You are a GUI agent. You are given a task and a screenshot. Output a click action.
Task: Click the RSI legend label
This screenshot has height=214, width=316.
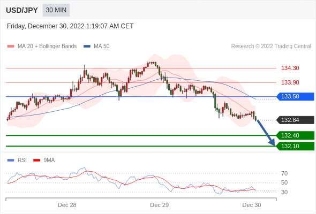(x=22, y=160)
